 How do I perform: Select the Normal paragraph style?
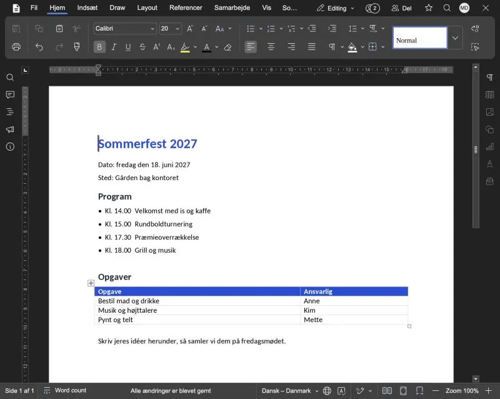tap(420, 38)
